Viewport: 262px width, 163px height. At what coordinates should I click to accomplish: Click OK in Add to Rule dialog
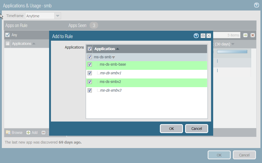(x=171, y=129)
